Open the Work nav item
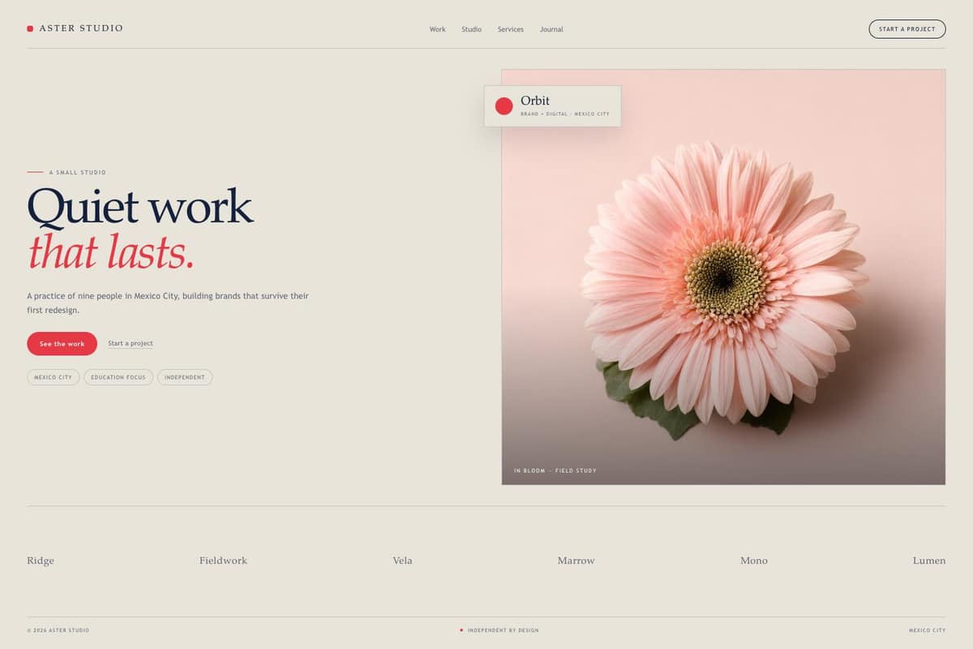The width and height of the screenshot is (973, 649). [438, 29]
